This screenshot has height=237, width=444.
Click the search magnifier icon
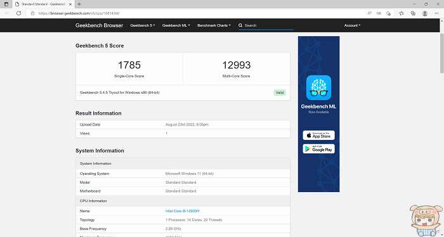tap(240, 25)
